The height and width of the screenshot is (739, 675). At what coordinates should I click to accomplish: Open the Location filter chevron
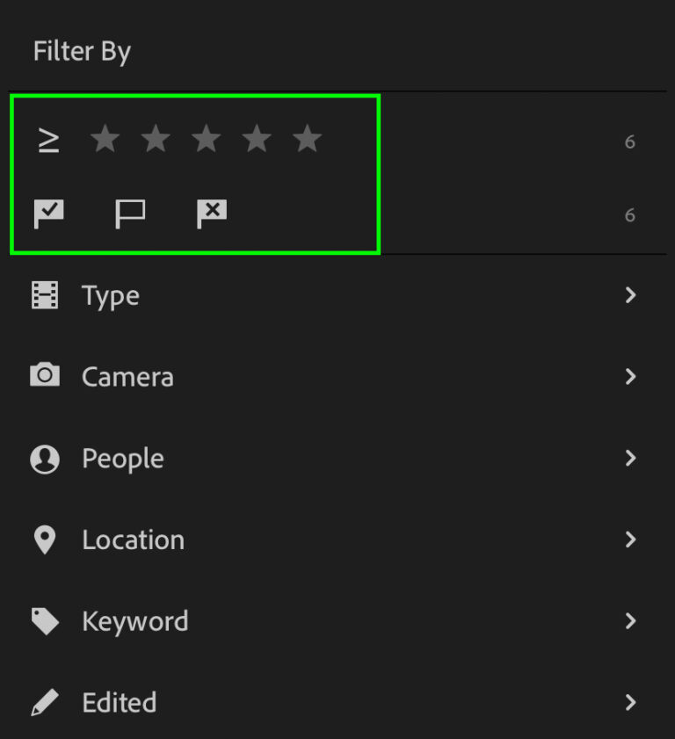coord(630,540)
